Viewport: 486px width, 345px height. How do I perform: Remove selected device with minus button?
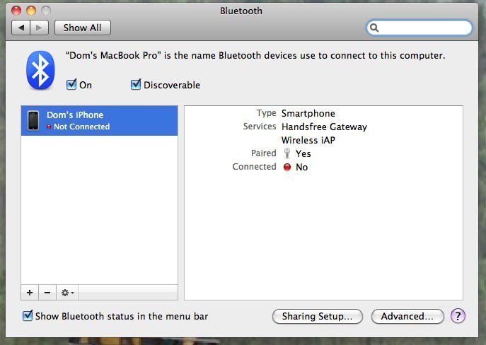[47, 292]
